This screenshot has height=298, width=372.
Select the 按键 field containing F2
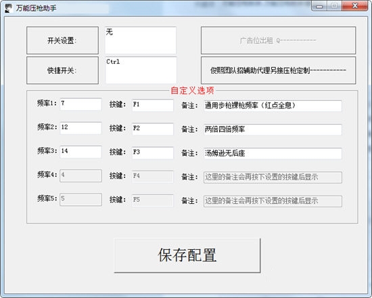(x=153, y=129)
